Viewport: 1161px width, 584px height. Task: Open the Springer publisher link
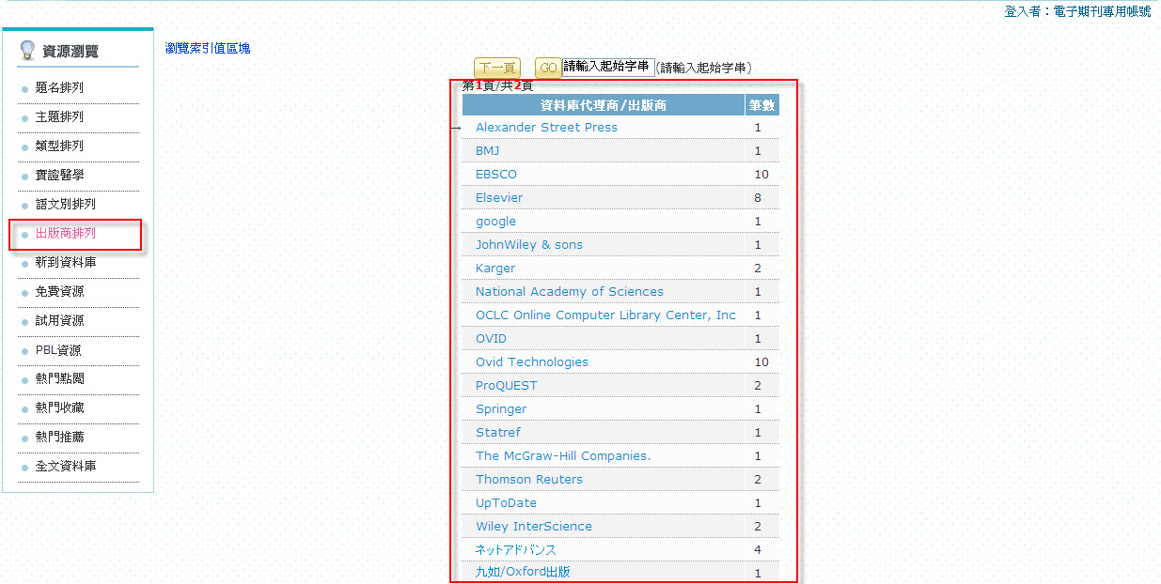501,408
